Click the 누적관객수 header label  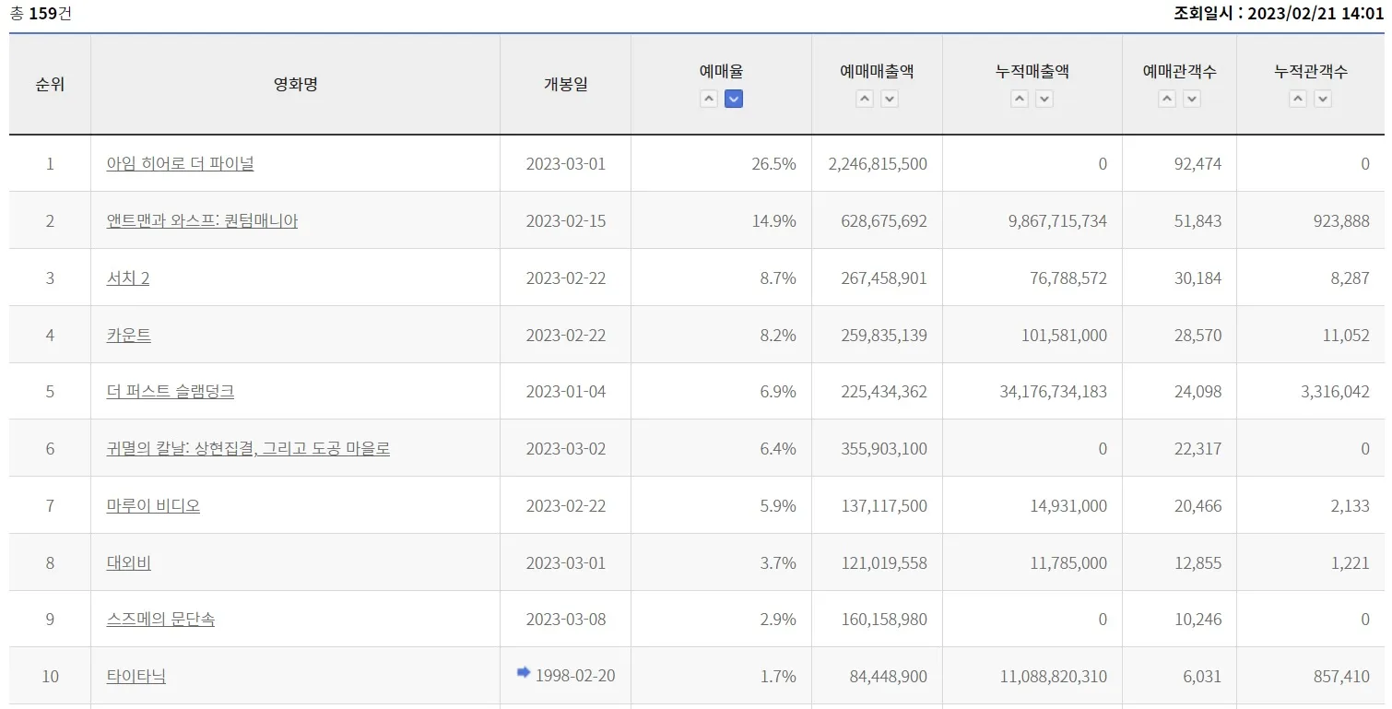pos(1311,72)
